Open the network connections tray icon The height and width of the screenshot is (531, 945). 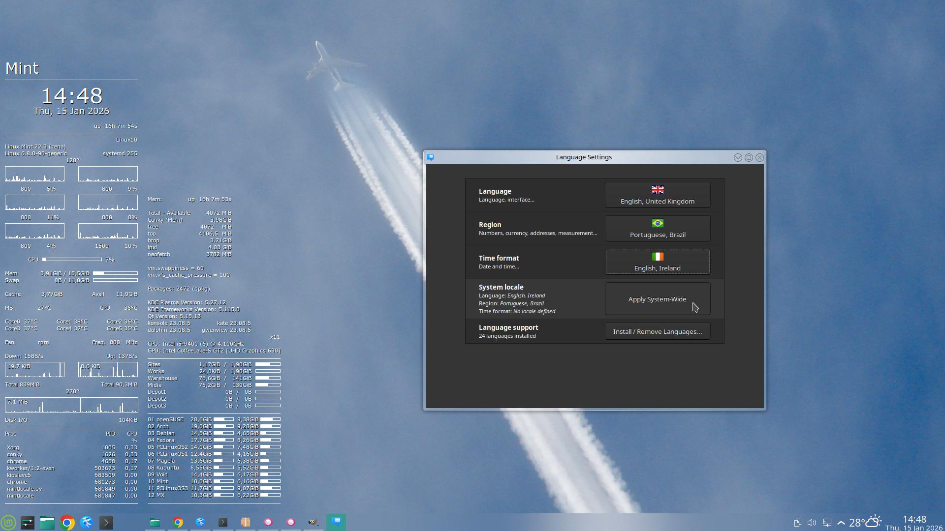click(827, 523)
